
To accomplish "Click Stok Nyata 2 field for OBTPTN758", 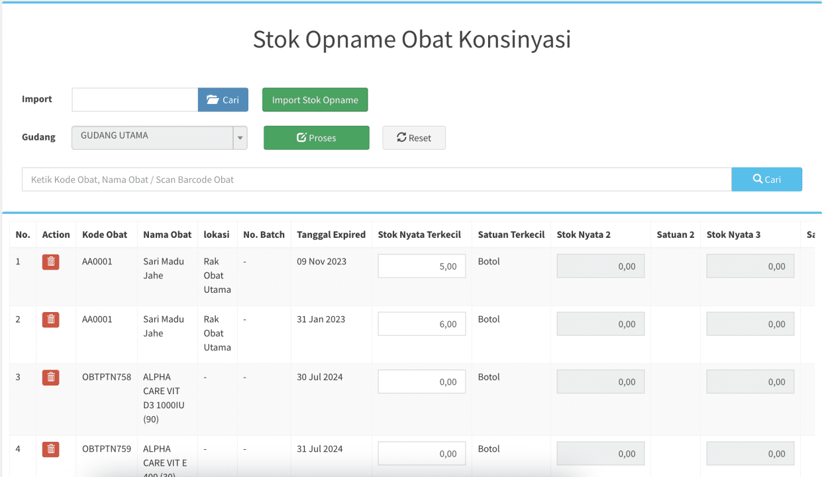I will [x=601, y=382].
